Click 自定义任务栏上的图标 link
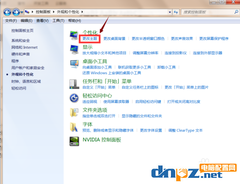This screenshot has height=184, width=240. tap(140, 87)
